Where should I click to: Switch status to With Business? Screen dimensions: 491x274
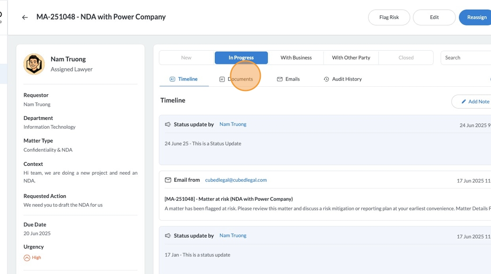click(296, 58)
